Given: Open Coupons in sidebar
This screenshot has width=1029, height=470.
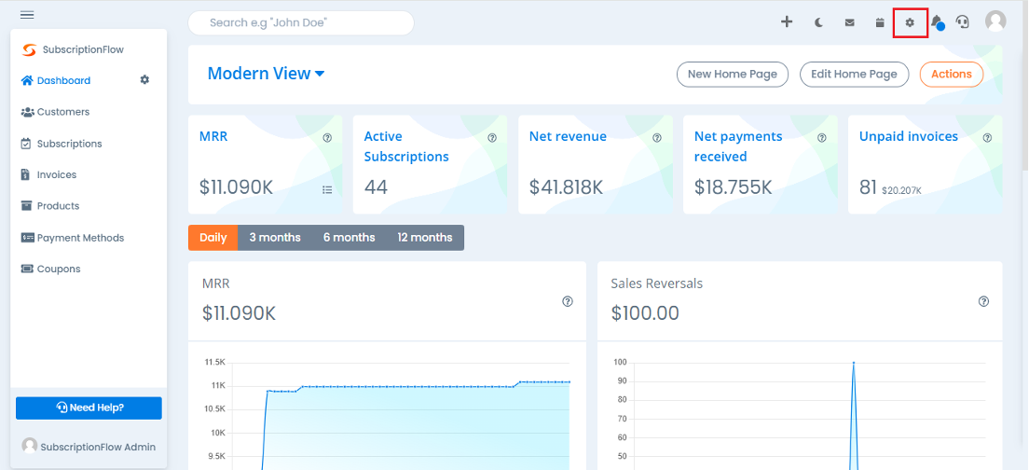Looking at the screenshot, I should 50,270.
